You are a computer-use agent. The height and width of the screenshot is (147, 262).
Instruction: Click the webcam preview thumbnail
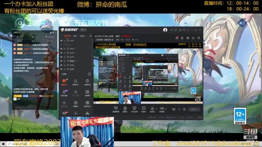pyautogui.click(x=87, y=132)
